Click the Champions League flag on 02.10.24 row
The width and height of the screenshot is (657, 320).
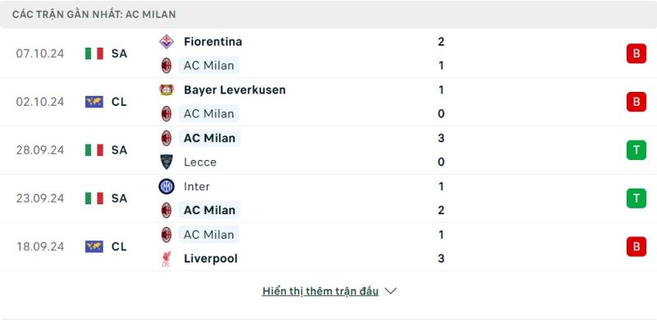pyautogui.click(x=94, y=102)
